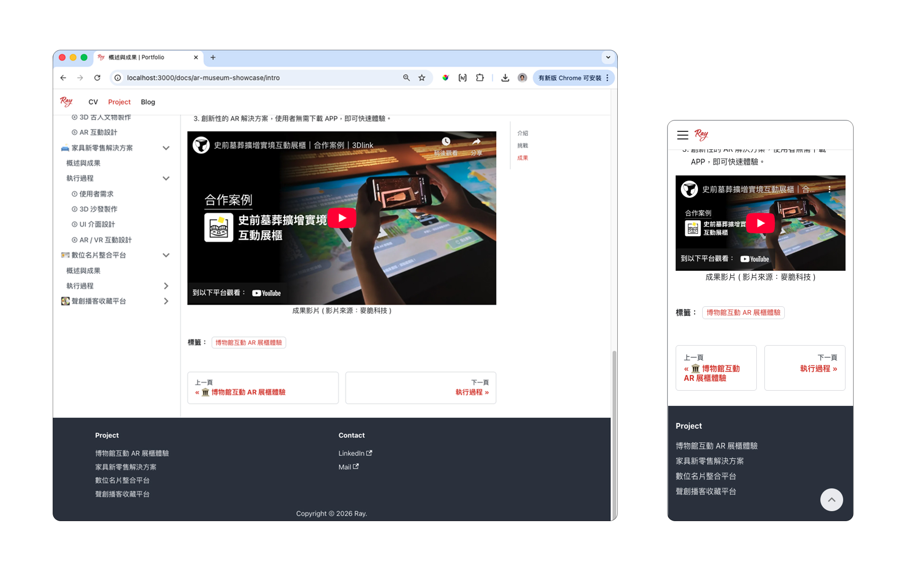The width and height of the screenshot is (911, 569).
Task: Bookmark this page with the star icon
Action: click(422, 78)
